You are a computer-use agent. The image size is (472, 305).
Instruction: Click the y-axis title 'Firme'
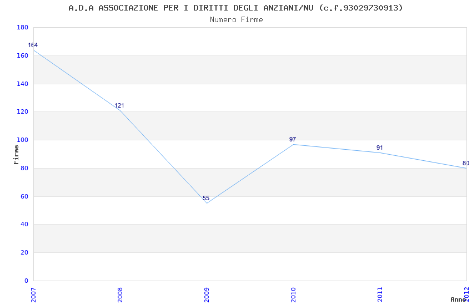(16, 155)
